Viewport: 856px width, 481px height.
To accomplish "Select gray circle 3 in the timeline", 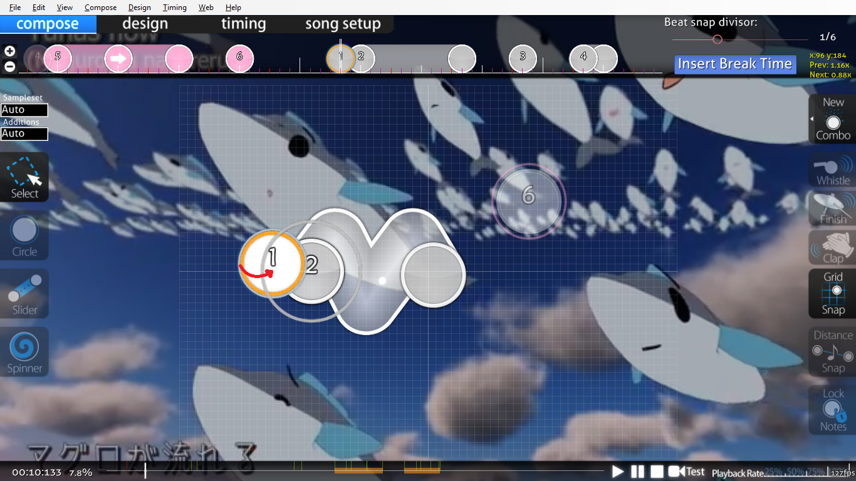I will tap(523, 58).
